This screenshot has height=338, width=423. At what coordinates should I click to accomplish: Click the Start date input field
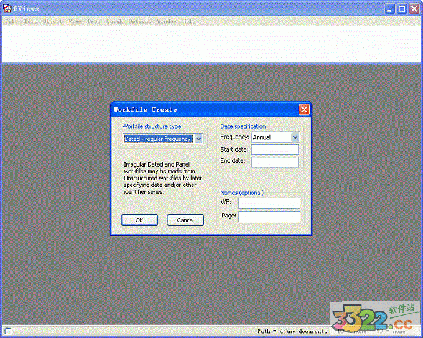[275, 149]
